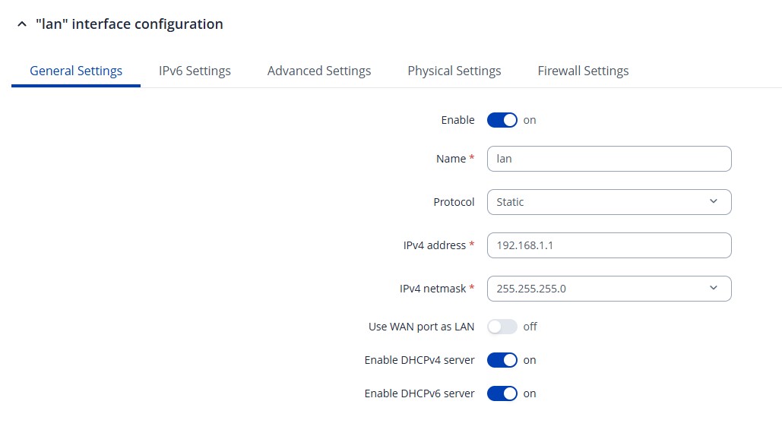Click the "IPv4 netmask" field label
This screenshot has height=436, width=782.
pyautogui.click(x=432, y=289)
